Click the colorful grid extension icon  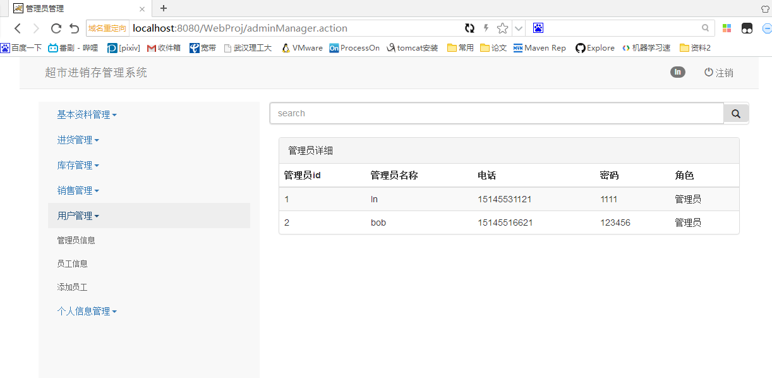click(727, 28)
